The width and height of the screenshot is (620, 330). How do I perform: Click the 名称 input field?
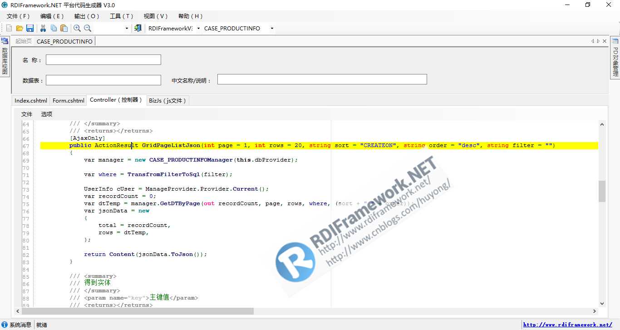(103, 59)
